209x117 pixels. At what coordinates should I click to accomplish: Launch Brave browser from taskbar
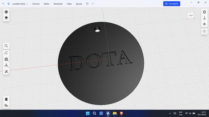pyautogui.click(x=121, y=113)
